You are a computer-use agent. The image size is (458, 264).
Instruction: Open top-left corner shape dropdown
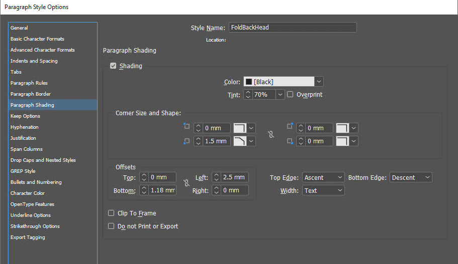point(251,128)
